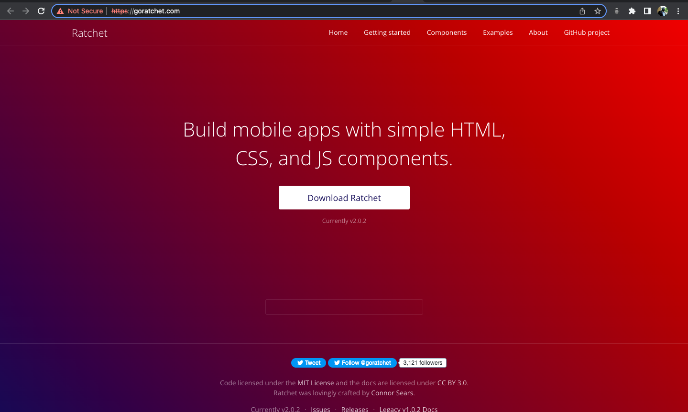Go to the Components page
Viewport: 688px width, 412px height.
coord(447,32)
